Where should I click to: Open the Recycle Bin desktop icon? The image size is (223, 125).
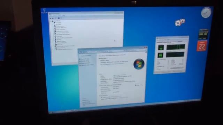click(44, 11)
